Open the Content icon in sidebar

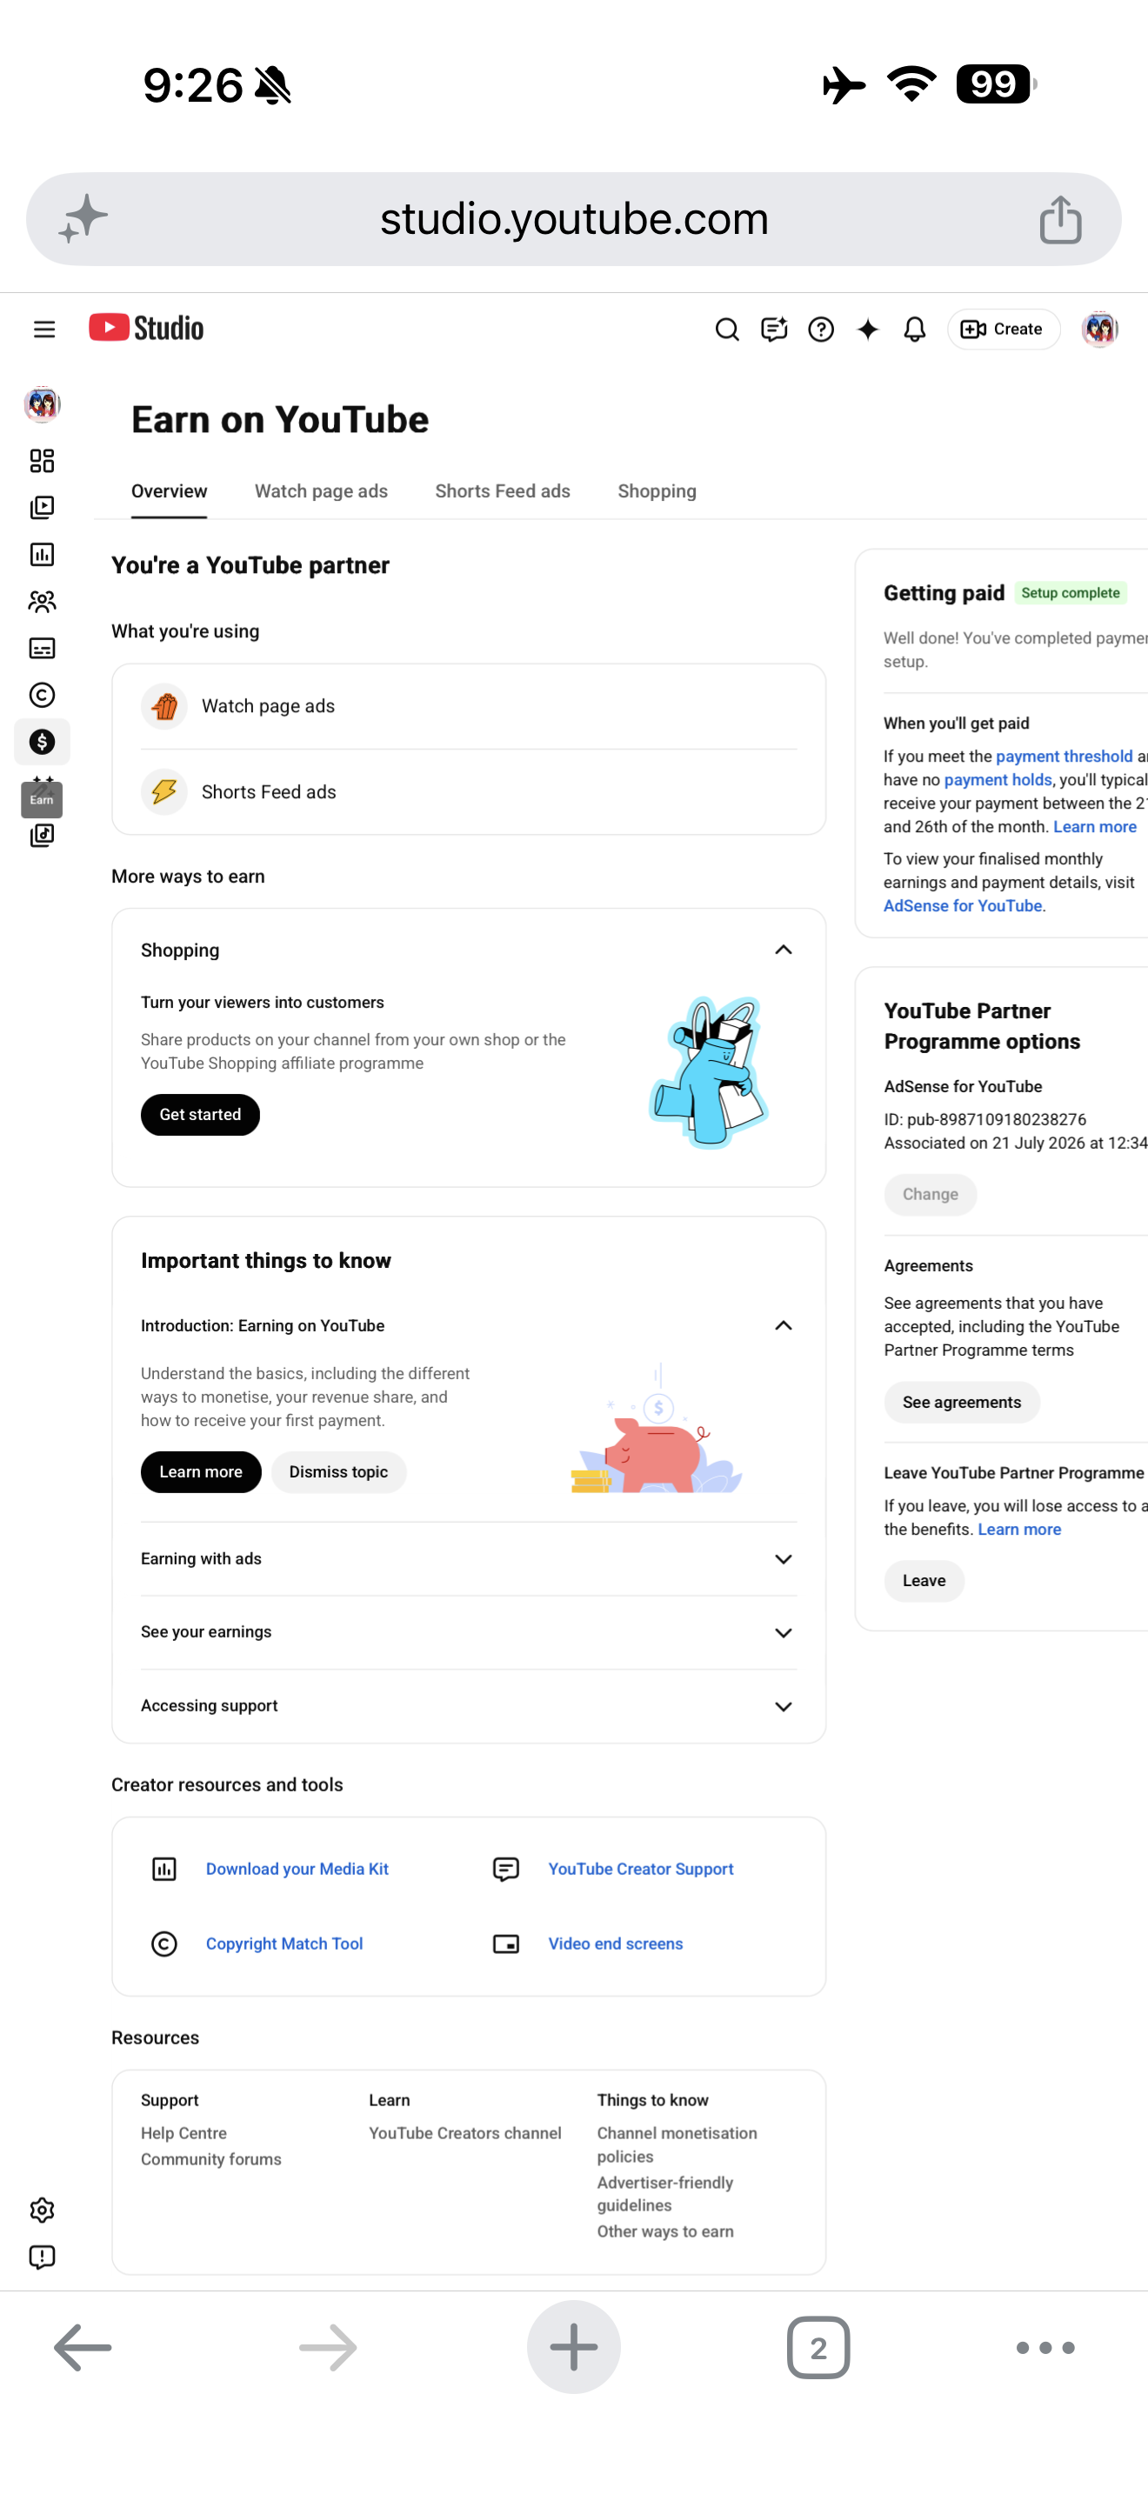42,507
